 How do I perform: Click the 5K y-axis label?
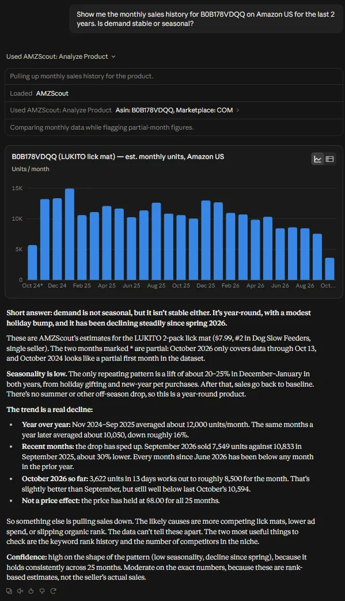19,249
